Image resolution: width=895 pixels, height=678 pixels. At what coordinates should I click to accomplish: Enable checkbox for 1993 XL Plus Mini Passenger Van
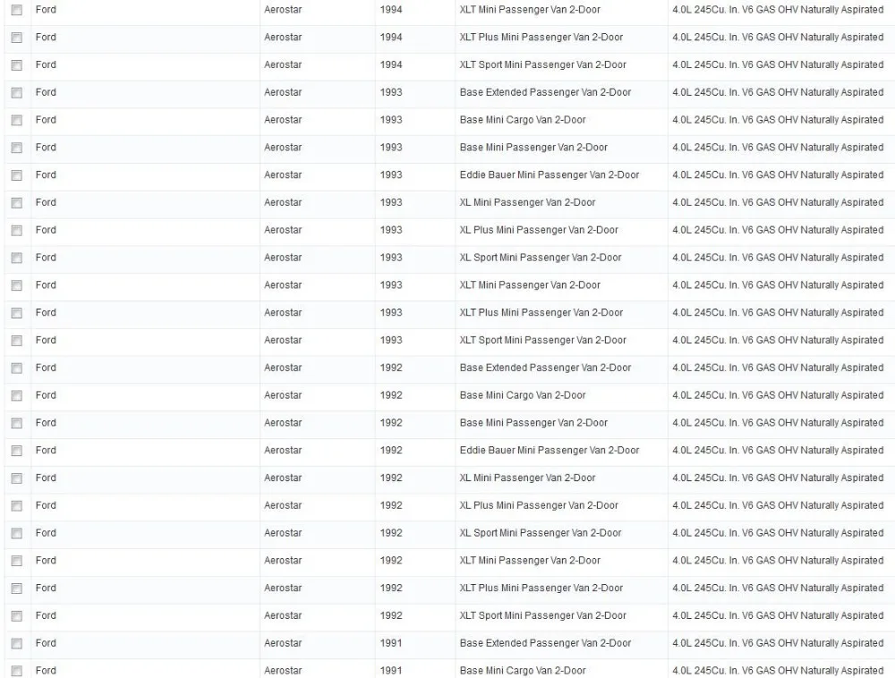pos(16,231)
